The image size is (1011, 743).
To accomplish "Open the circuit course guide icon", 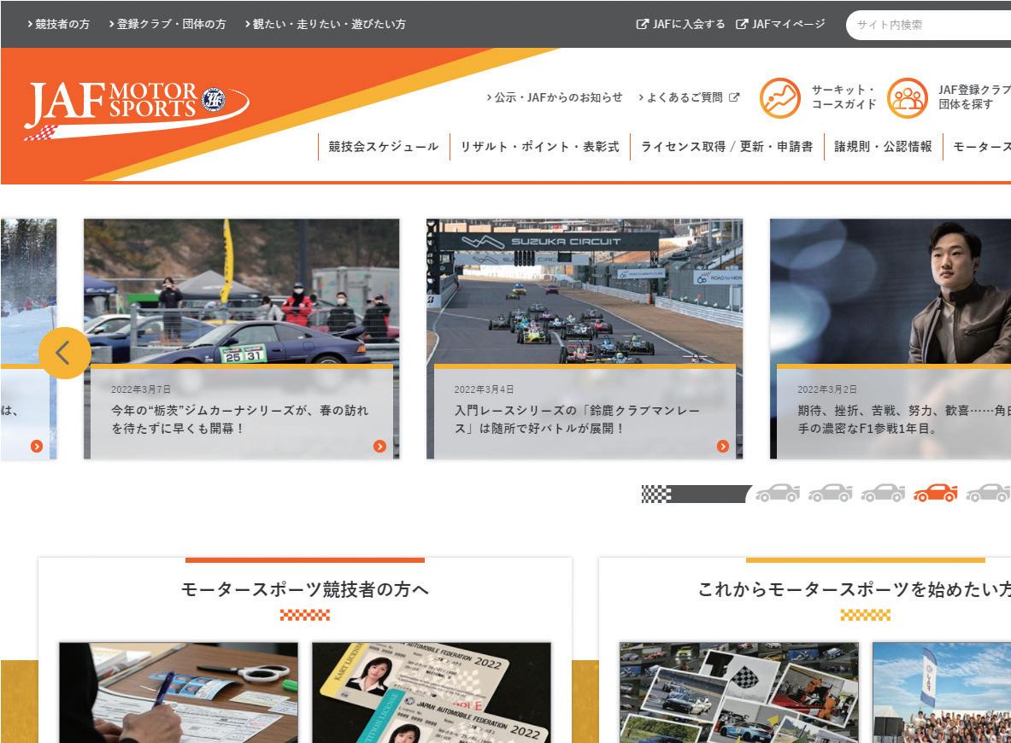I will coord(779,98).
